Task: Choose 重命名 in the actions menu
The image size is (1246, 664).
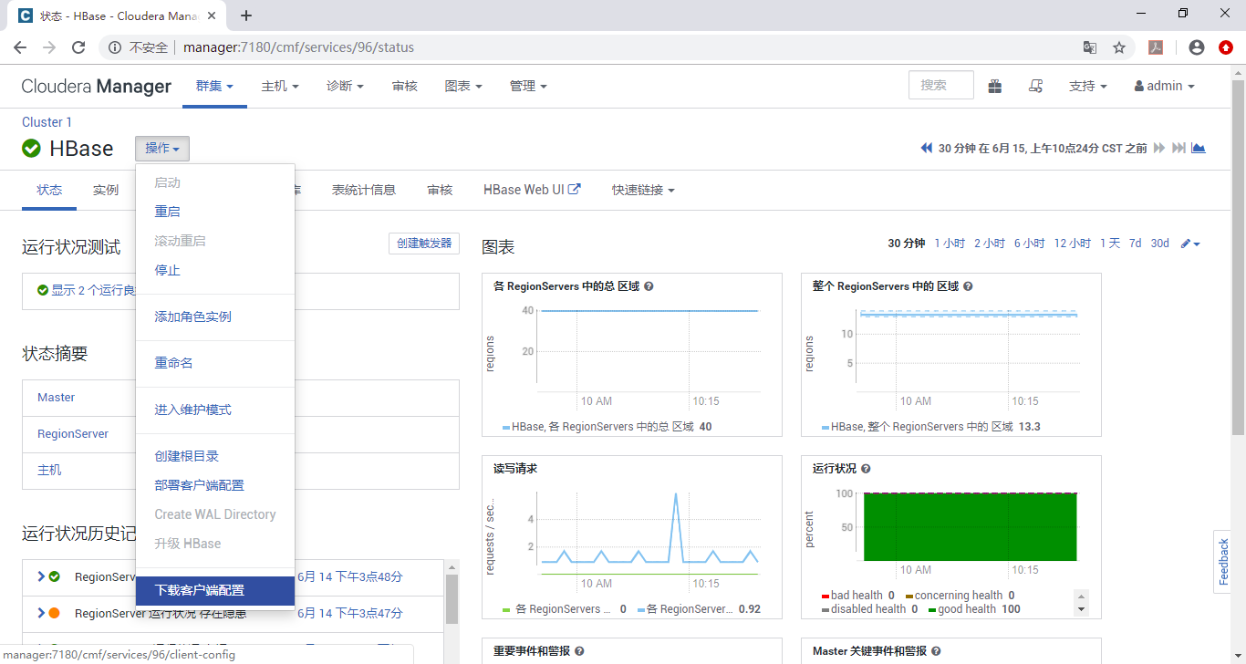Action: click(x=215, y=363)
